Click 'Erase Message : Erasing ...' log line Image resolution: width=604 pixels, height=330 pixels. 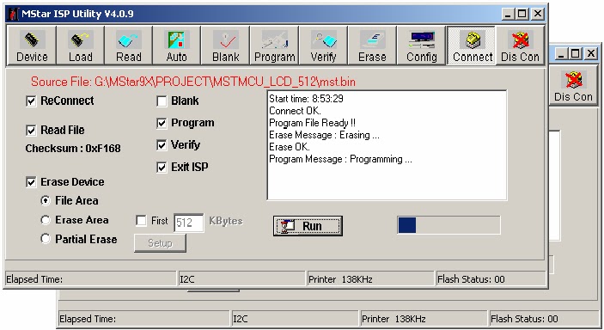(x=324, y=135)
